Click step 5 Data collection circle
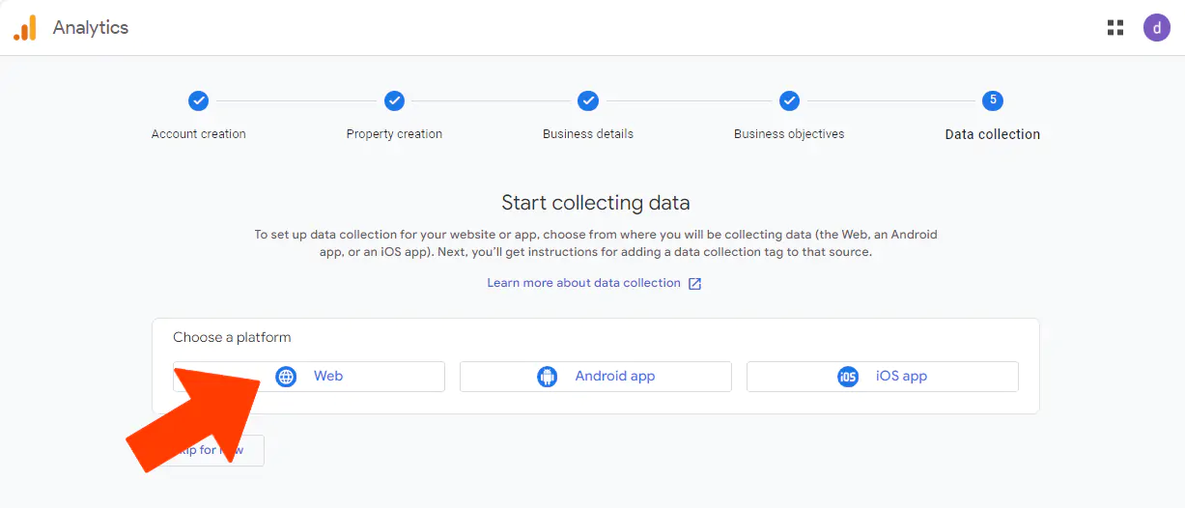 (992, 100)
